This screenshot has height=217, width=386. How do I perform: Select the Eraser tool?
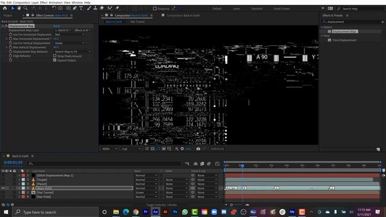[102, 8]
